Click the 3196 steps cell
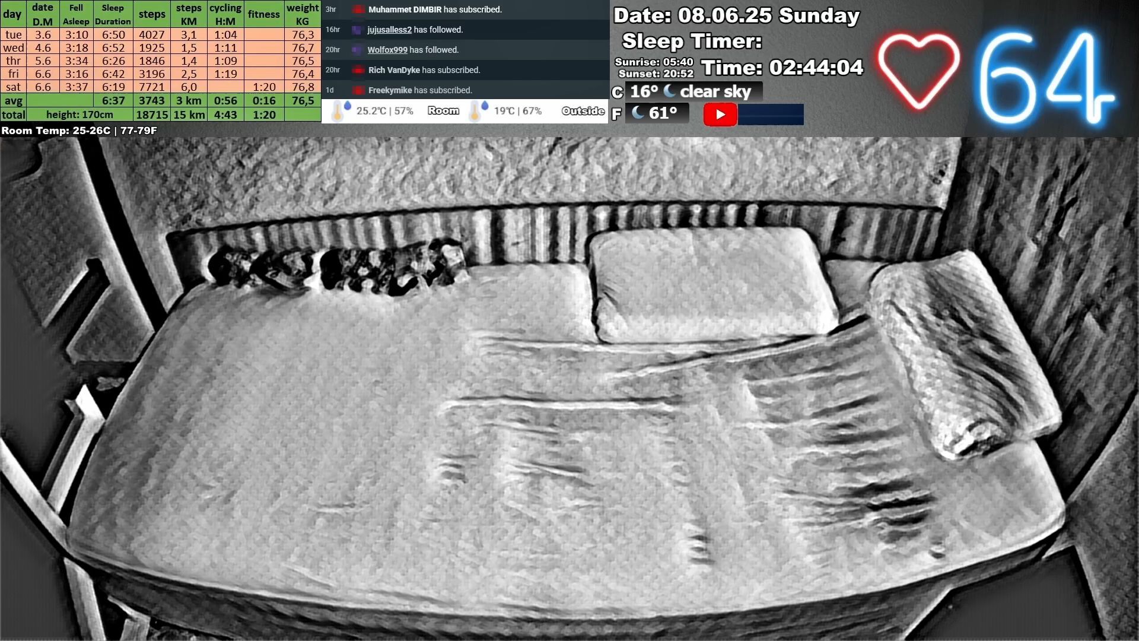Viewport: 1139px width, 641px height. point(152,74)
